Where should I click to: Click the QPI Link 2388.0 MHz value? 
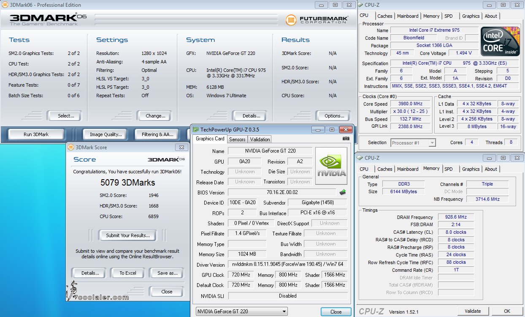(411, 126)
